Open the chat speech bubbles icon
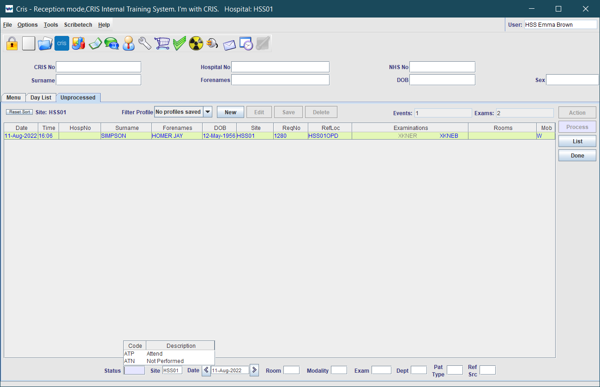Screen dimensions: 600x387 coord(112,43)
